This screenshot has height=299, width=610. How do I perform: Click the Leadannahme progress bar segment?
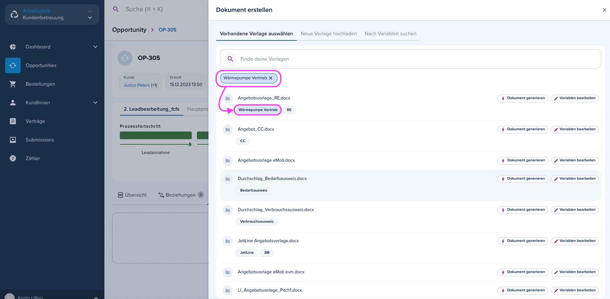(156, 135)
